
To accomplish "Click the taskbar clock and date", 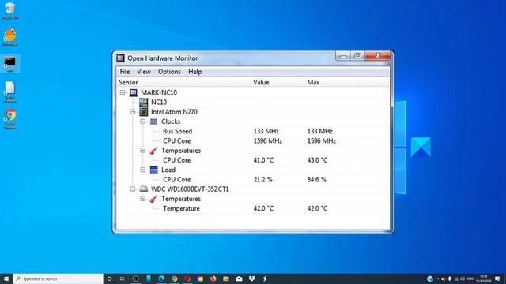I will (483, 278).
